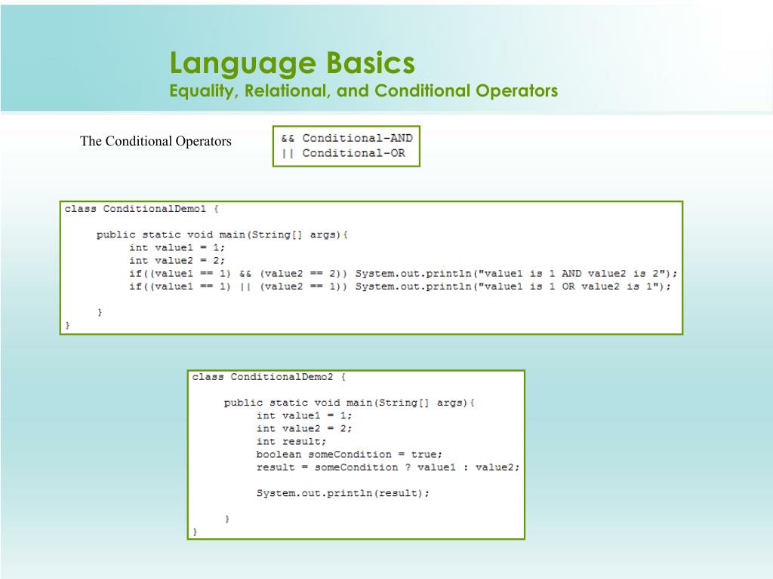Screen dimensions: 773x579
Task: Click 'int value2 = 2;' in ConditionalDemo2
Action: click(x=304, y=428)
